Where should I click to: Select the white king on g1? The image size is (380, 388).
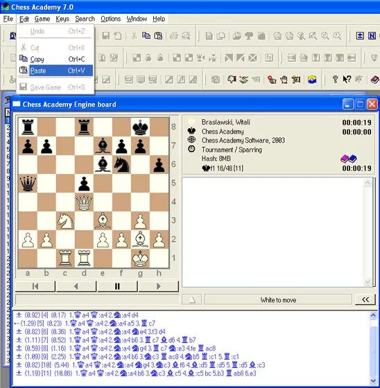pyautogui.click(x=140, y=258)
